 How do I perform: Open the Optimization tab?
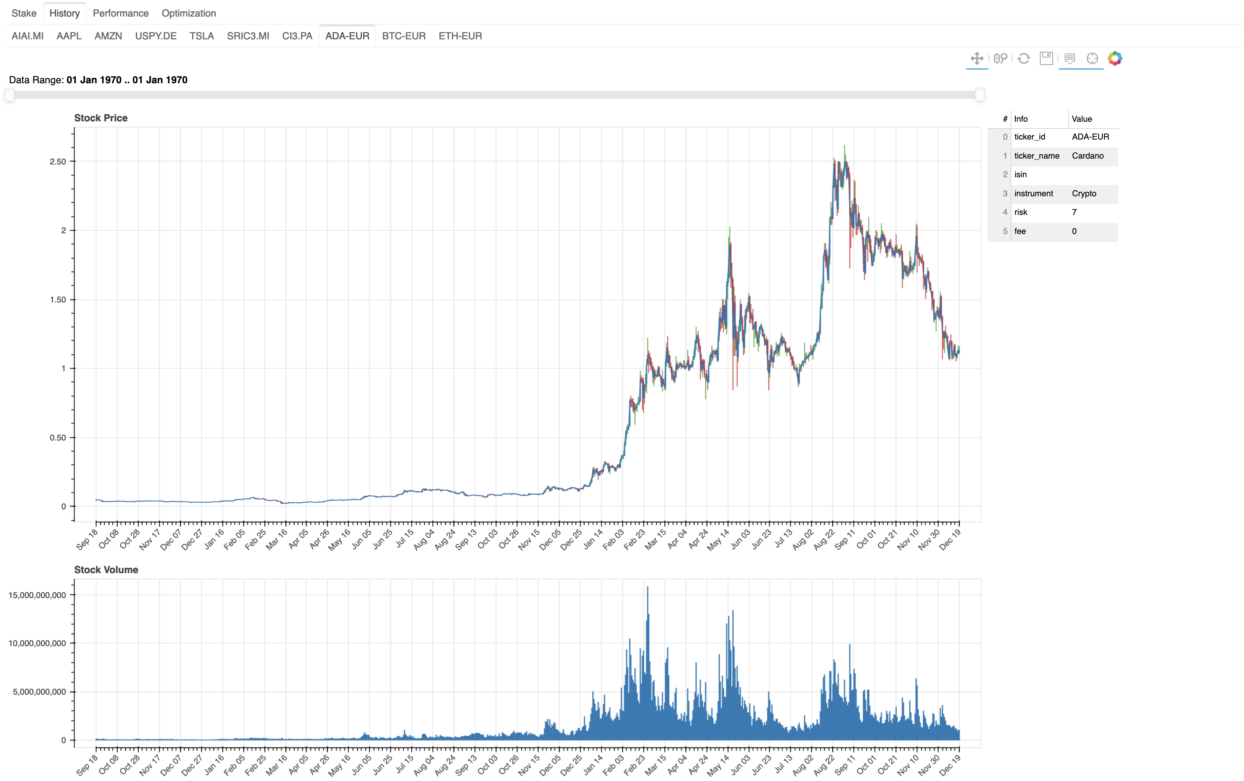click(x=188, y=13)
